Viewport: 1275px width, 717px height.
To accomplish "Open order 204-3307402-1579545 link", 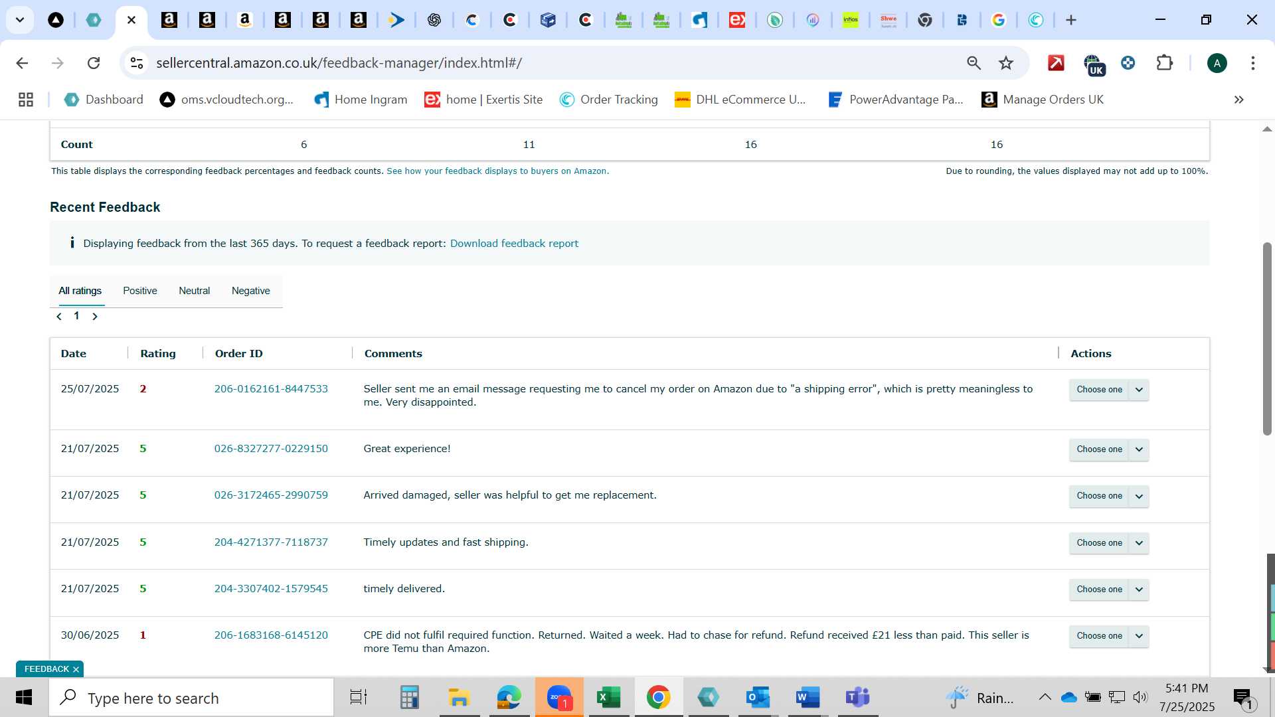I will click(x=271, y=589).
